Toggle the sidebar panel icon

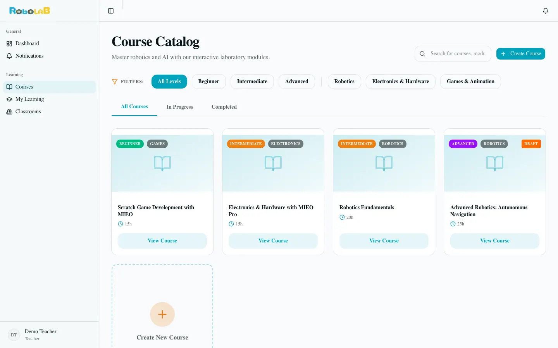click(111, 11)
